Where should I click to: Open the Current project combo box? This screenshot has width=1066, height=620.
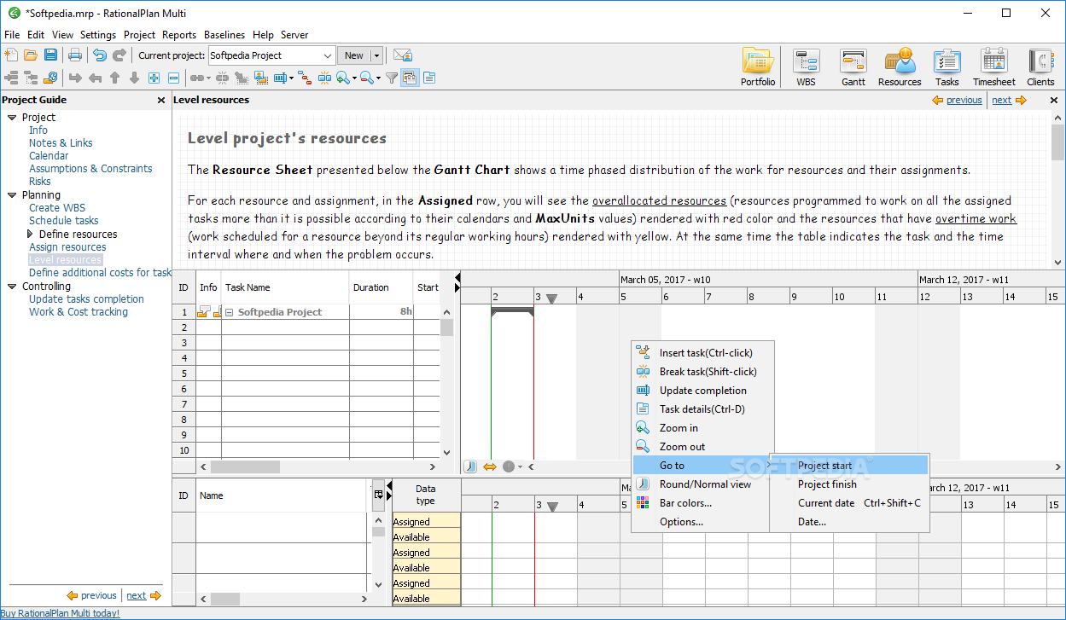[x=272, y=55]
